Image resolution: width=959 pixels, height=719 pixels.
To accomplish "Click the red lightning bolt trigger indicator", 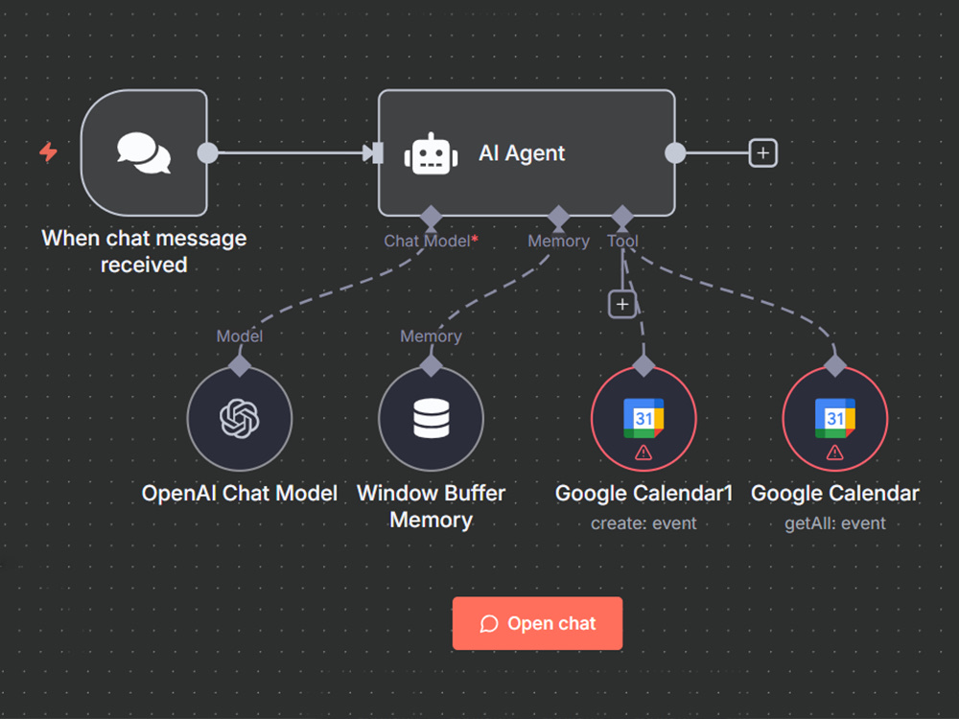I will coord(48,151).
